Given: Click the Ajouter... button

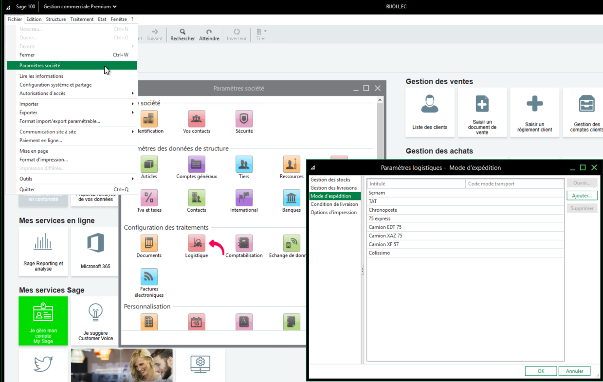Looking at the screenshot, I should (582, 196).
